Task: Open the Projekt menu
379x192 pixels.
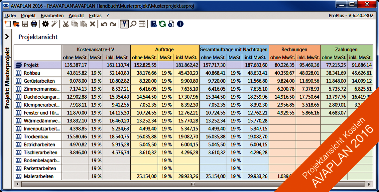Action: click(x=28, y=16)
